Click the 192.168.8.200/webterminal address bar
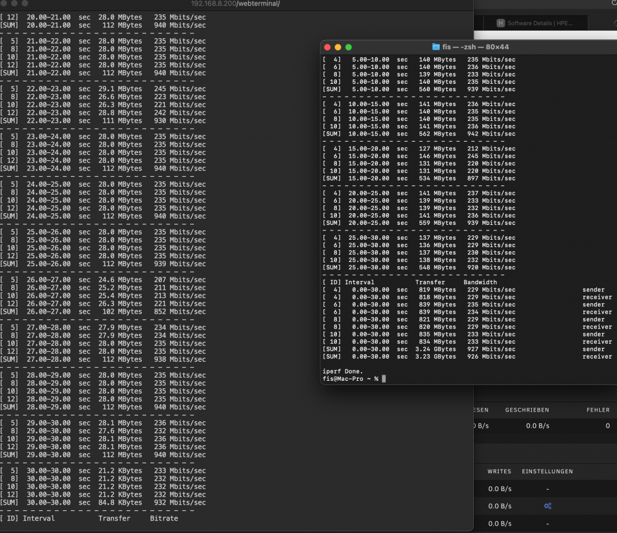This screenshot has width=617, height=533. (x=235, y=4)
